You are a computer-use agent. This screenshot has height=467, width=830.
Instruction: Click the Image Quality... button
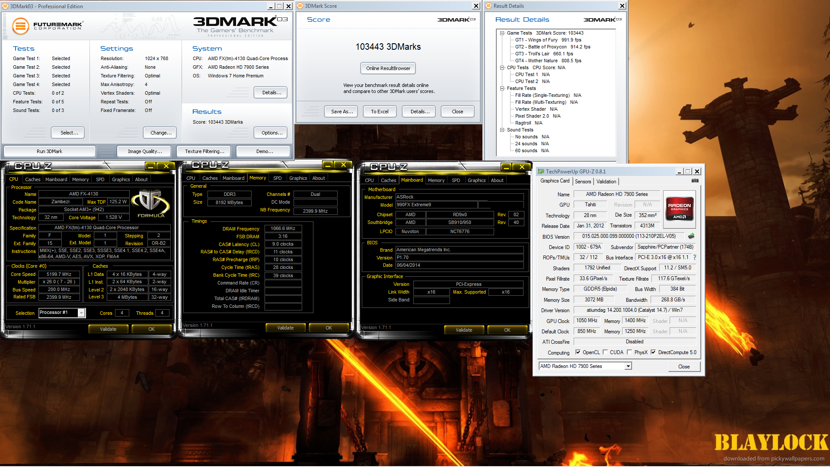click(x=145, y=151)
